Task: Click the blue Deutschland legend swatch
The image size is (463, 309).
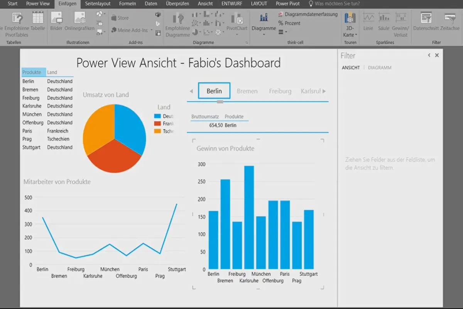Action: click(x=157, y=116)
